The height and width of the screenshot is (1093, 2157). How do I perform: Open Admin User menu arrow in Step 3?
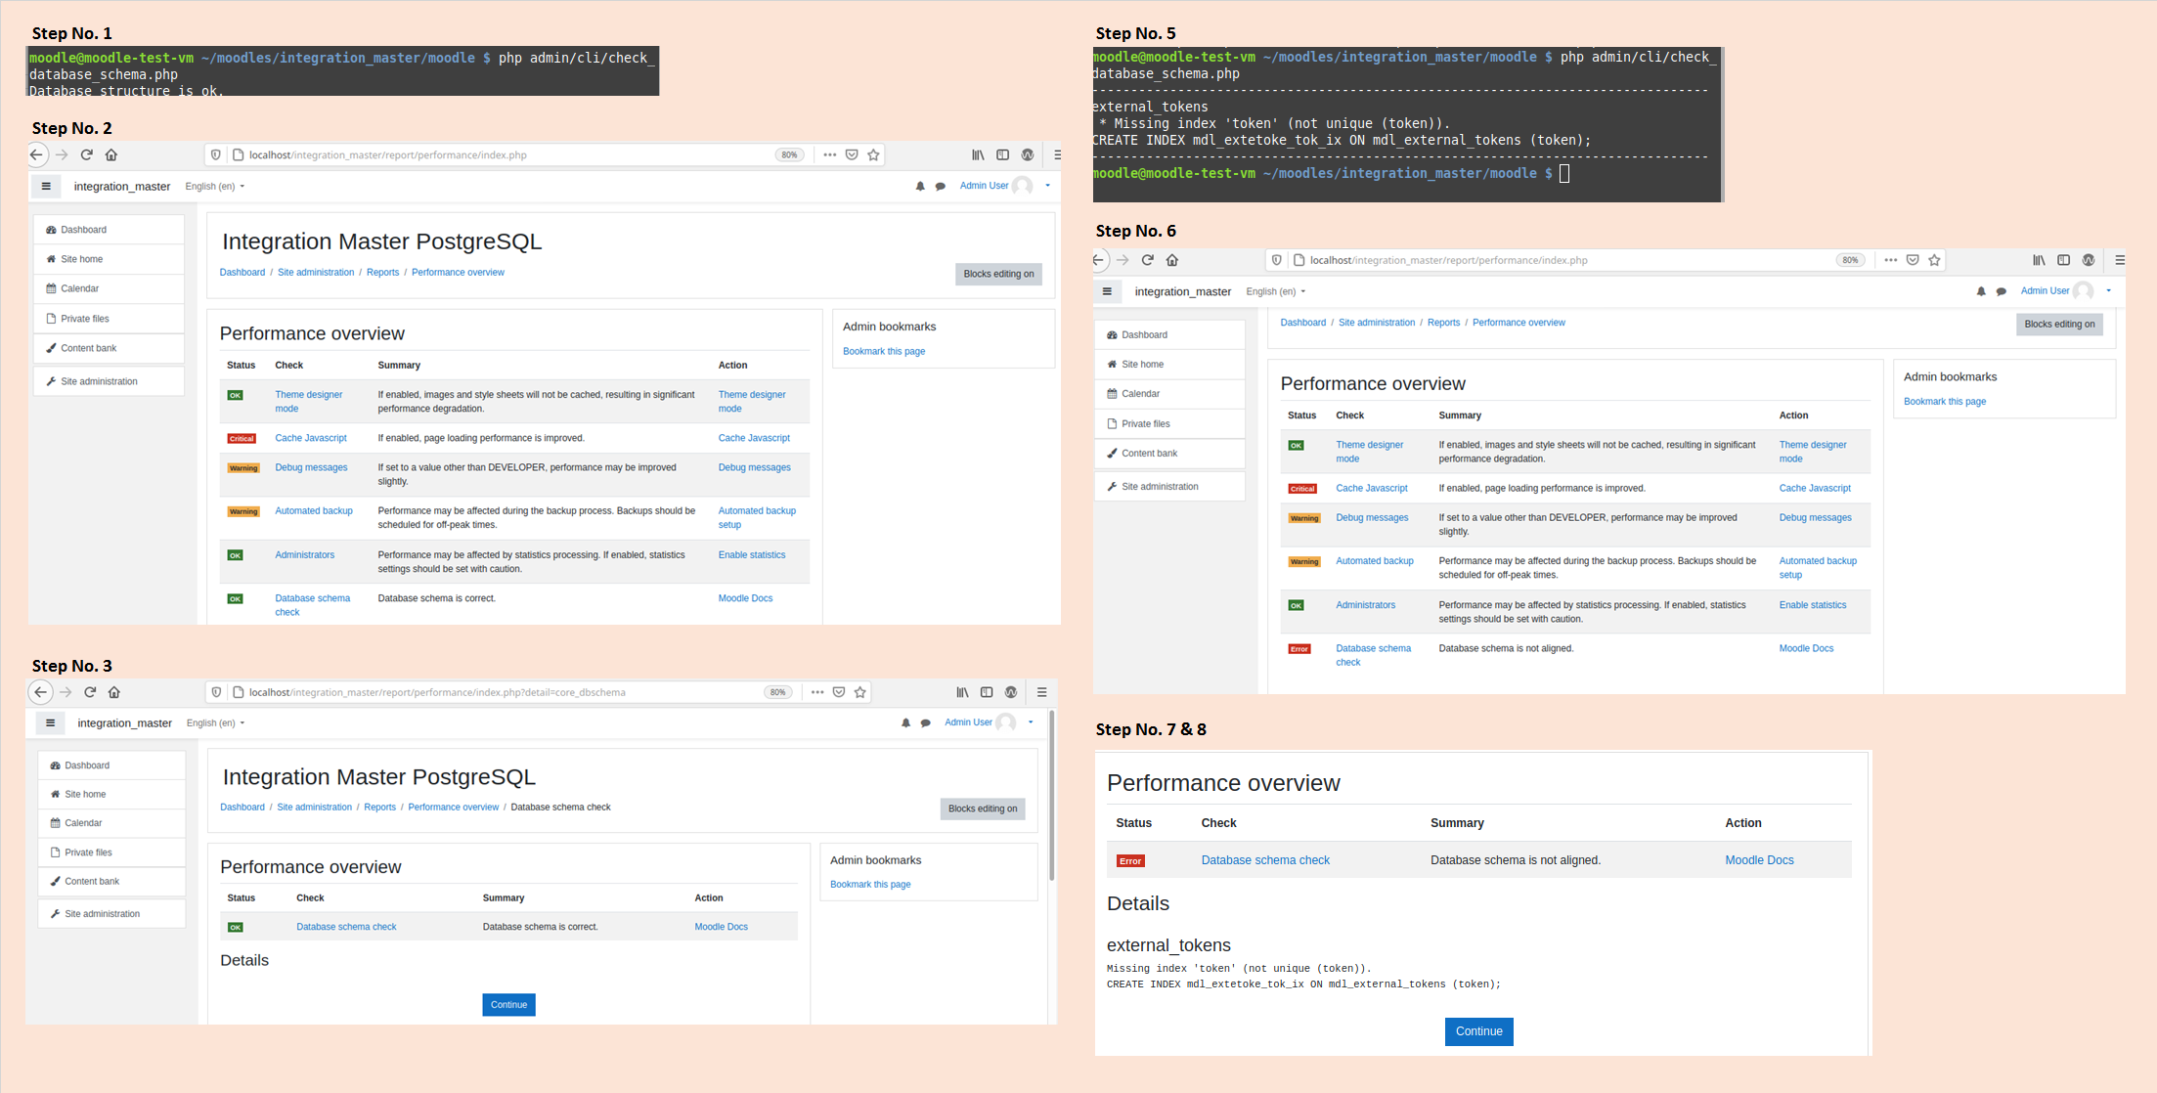tap(1031, 722)
